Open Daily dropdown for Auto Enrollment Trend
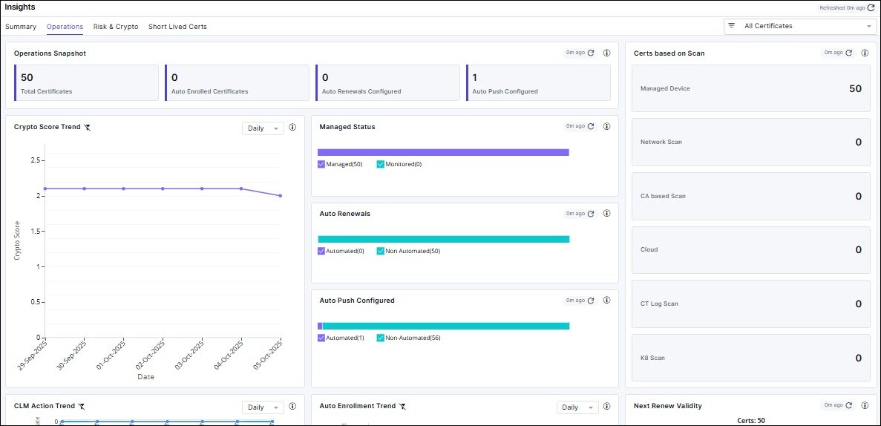This screenshot has width=881, height=426. [577, 407]
